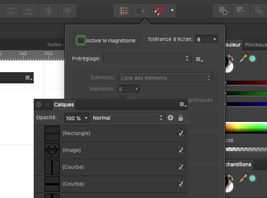Select the Calques panel tab

(x=64, y=104)
